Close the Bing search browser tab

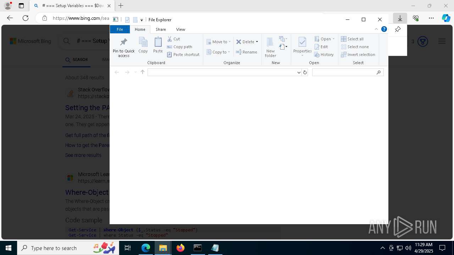pos(109,6)
